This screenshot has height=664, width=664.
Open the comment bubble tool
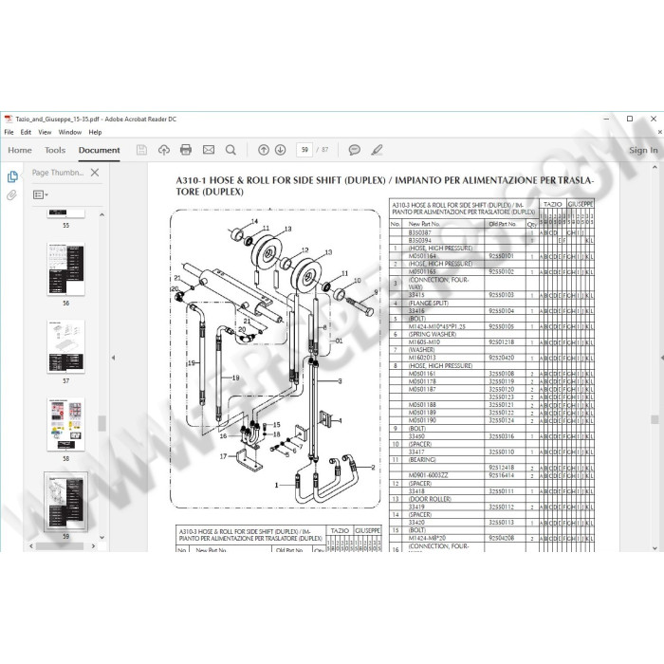coord(355,150)
